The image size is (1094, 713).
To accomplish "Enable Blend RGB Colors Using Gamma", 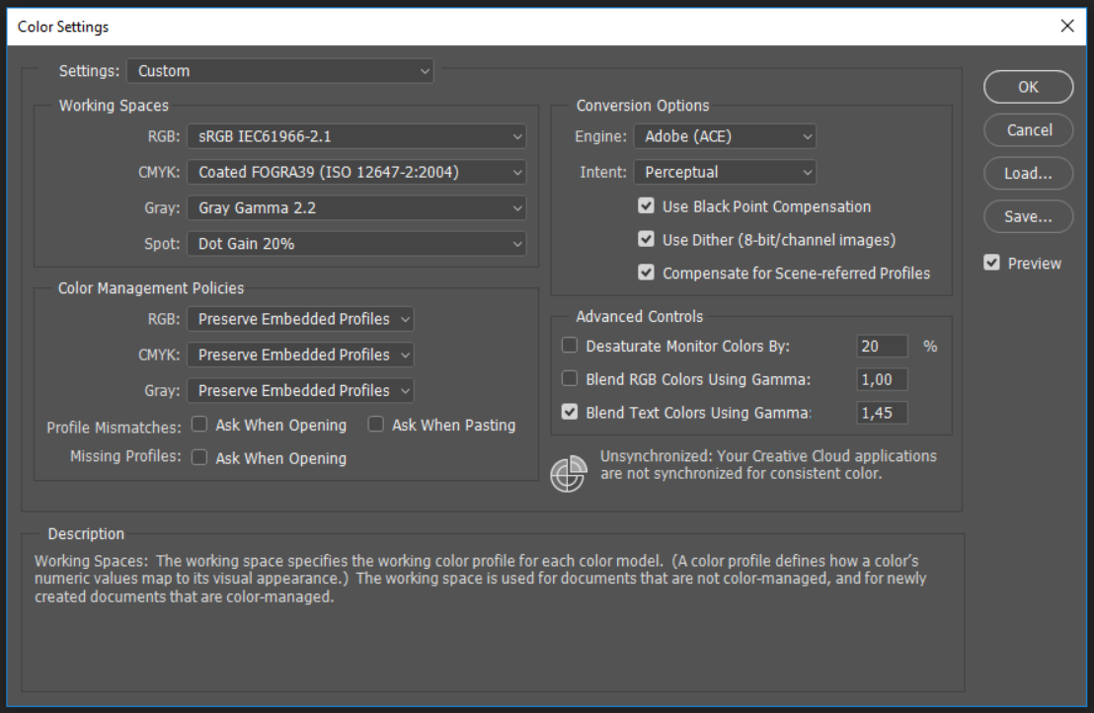I will coord(570,379).
